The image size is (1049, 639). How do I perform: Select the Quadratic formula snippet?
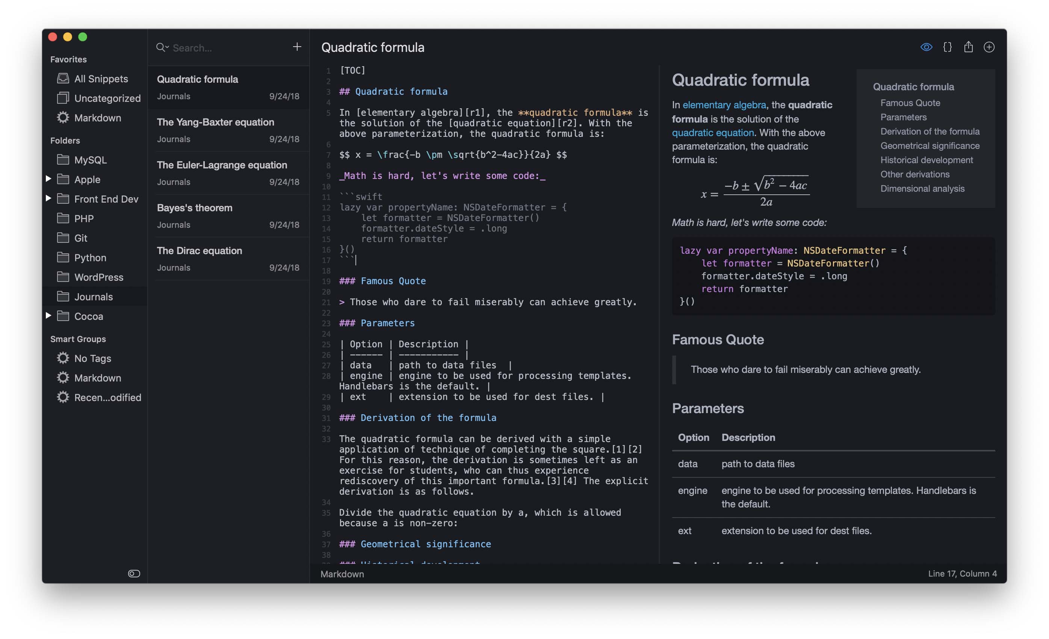click(x=228, y=87)
